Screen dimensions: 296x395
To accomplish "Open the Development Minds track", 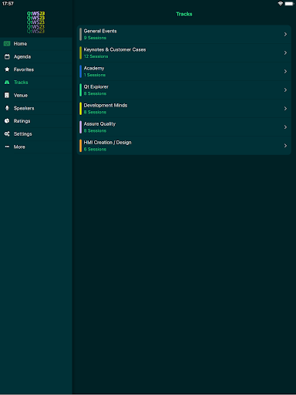I will pyautogui.click(x=184, y=109).
